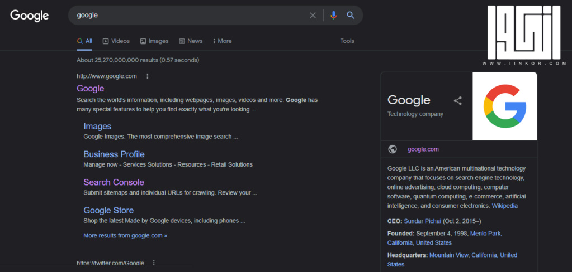Open the Business Profile sitelink
The height and width of the screenshot is (272, 572).
coord(114,154)
